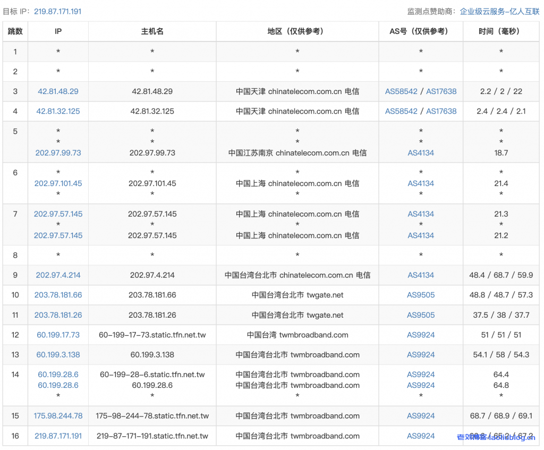Click blue IP link 60.199.3.138 in hop 13

(58, 354)
